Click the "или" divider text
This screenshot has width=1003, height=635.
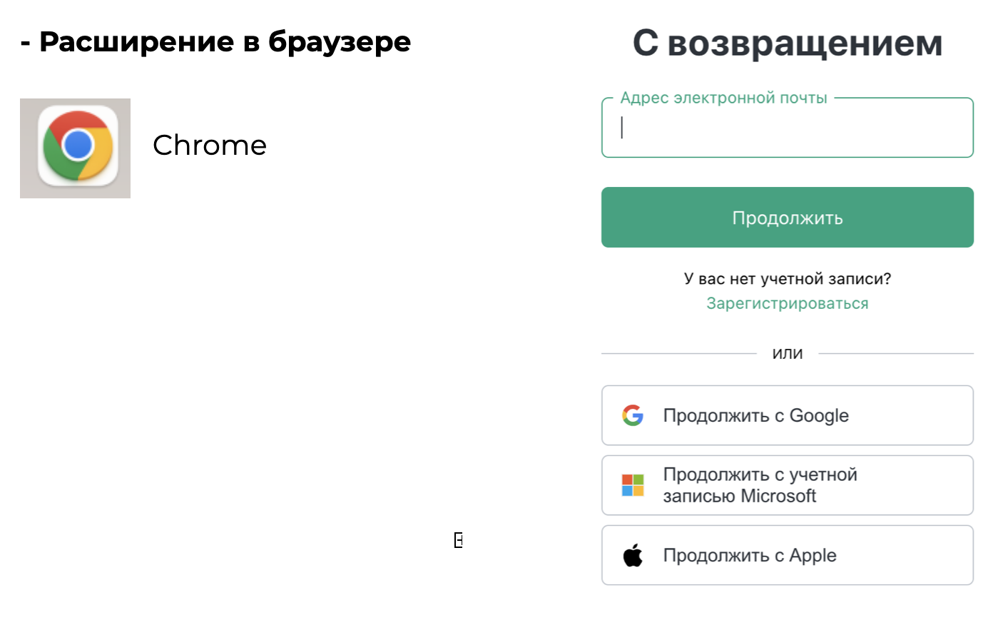coord(787,353)
